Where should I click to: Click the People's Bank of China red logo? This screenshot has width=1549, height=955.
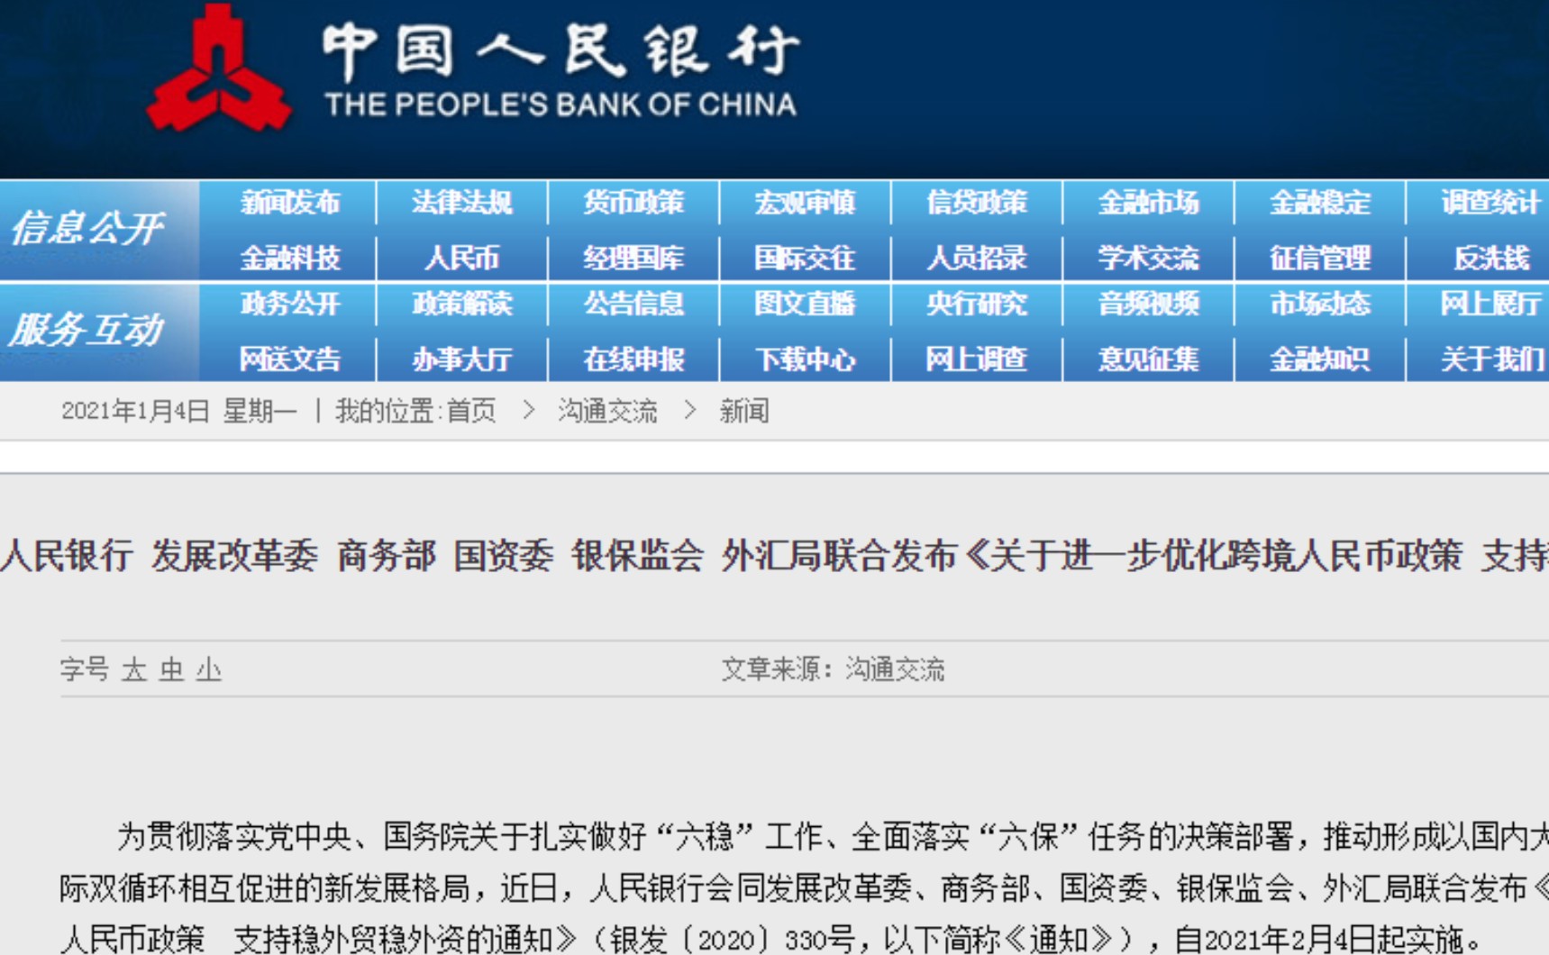[x=219, y=68]
